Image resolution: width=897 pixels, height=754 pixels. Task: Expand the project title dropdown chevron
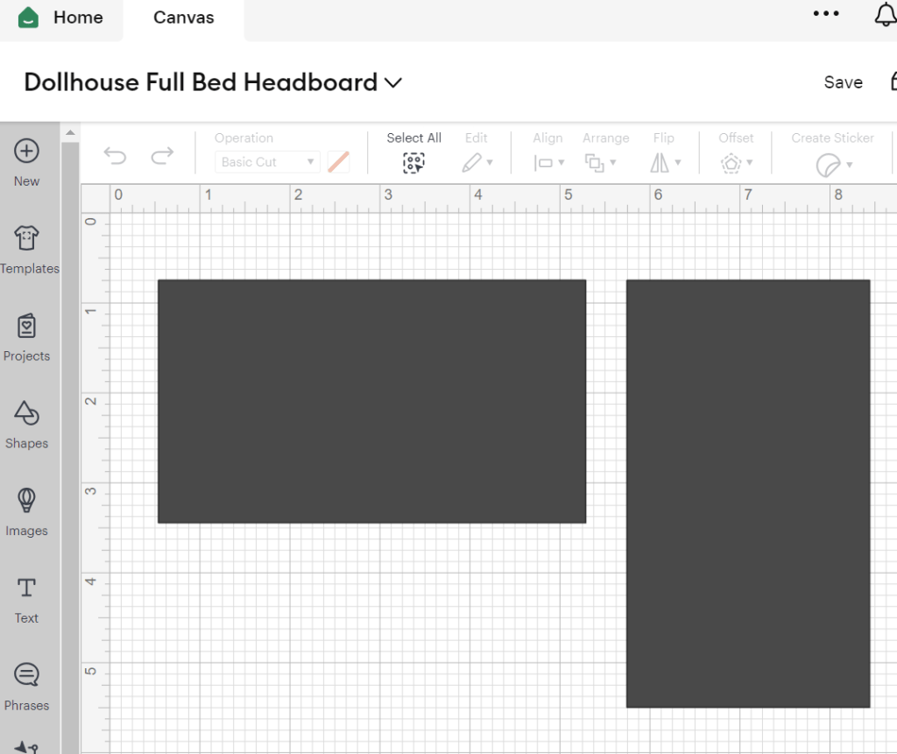click(393, 82)
